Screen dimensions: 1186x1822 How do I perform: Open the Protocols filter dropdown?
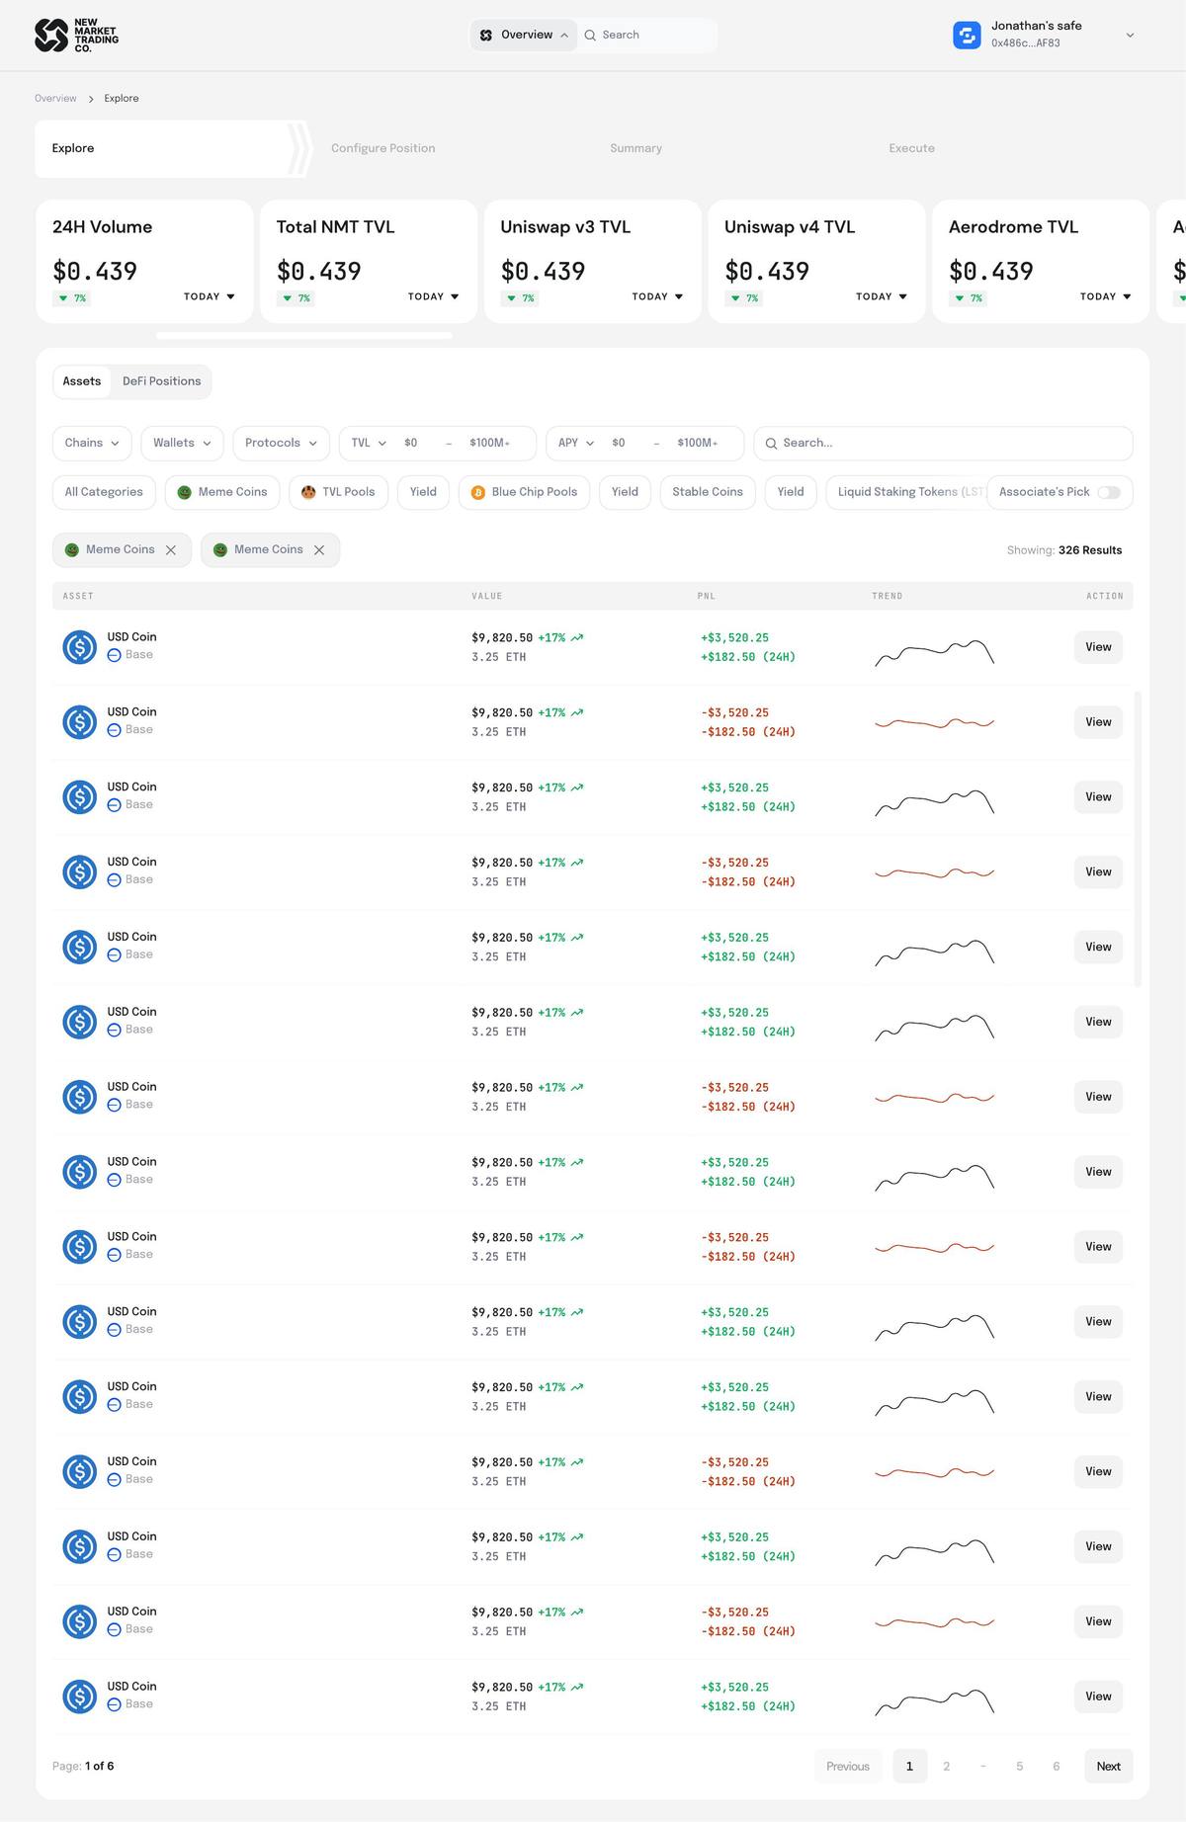tap(281, 443)
